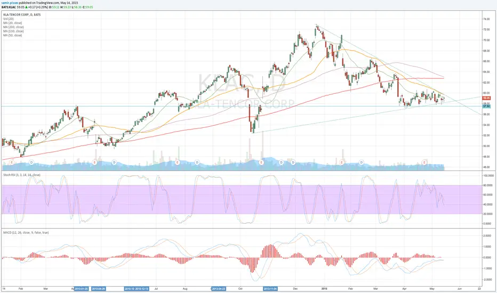Click the Jun label on the time axis

(x=460, y=289)
